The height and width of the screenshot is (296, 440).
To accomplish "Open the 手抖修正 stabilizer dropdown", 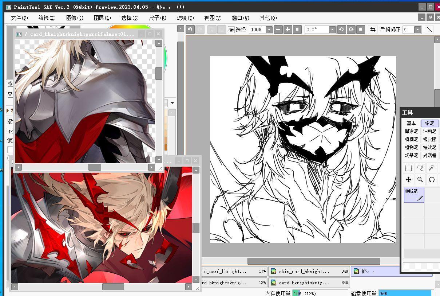I will point(417,30).
